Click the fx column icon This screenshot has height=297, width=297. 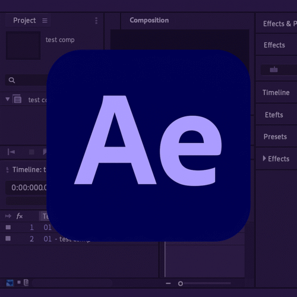[x=20, y=216]
